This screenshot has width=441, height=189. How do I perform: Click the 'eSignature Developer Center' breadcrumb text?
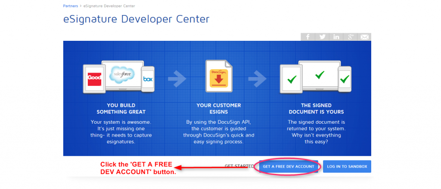click(x=109, y=6)
